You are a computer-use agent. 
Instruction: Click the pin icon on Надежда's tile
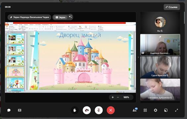point(160,37)
